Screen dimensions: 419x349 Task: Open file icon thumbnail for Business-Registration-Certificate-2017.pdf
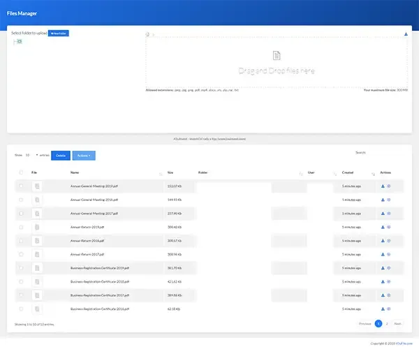(37, 295)
